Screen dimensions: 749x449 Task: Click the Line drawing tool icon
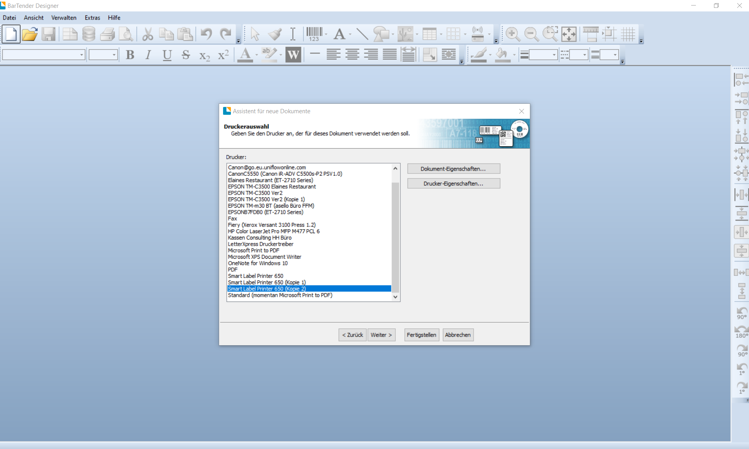pyautogui.click(x=362, y=34)
